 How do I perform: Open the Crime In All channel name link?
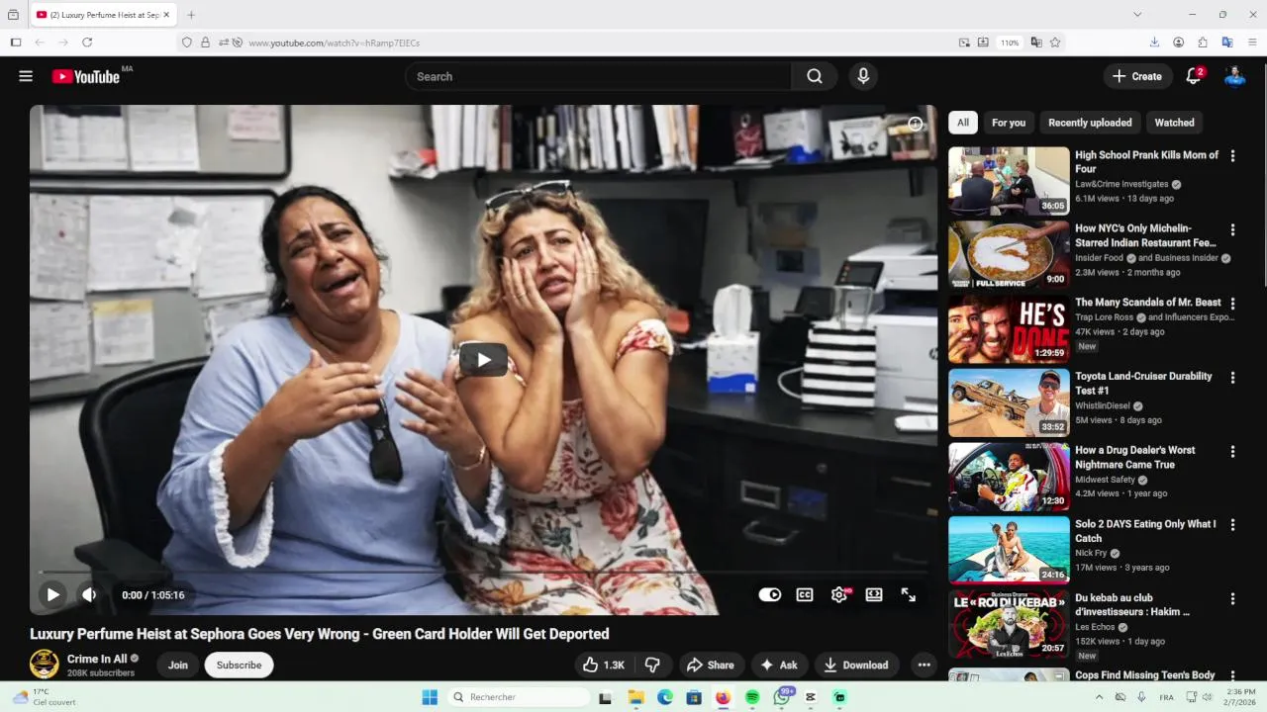(x=97, y=659)
